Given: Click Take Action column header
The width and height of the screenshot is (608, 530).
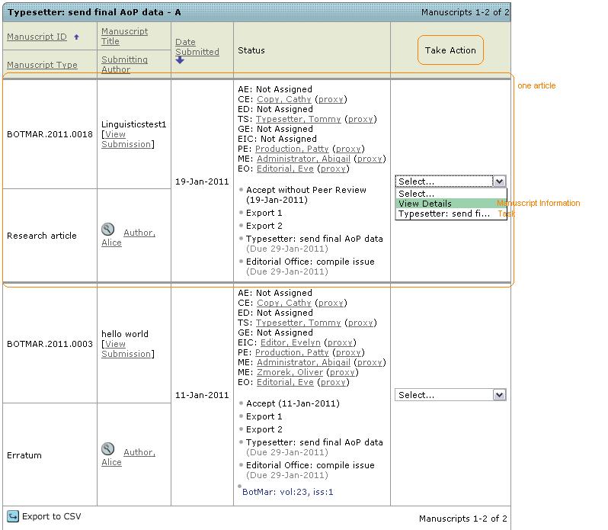Looking at the screenshot, I should click(x=450, y=50).
